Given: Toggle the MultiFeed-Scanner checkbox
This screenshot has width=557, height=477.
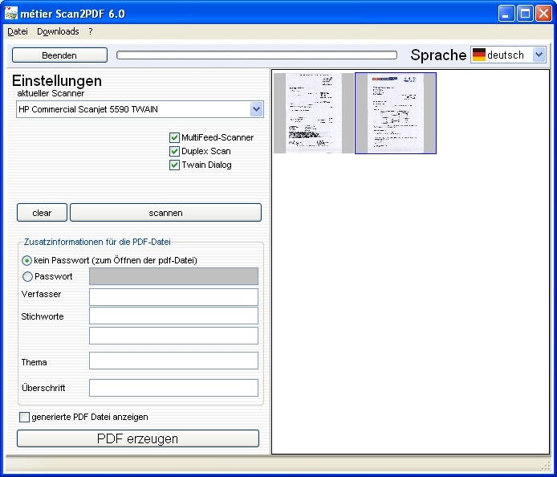Looking at the screenshot, I should [174, 137].
